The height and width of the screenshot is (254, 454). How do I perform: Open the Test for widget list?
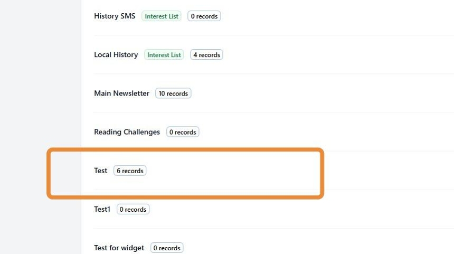[x=119, y=248]
